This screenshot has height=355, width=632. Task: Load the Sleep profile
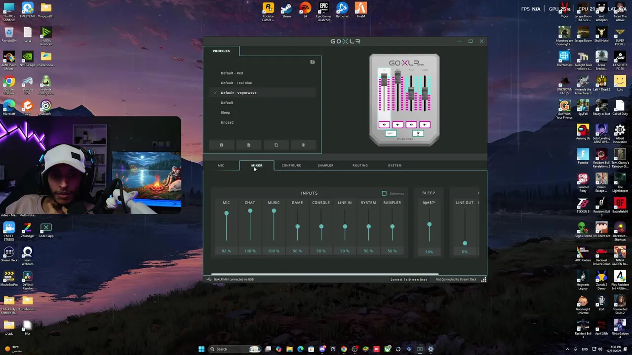click(225, 112)
